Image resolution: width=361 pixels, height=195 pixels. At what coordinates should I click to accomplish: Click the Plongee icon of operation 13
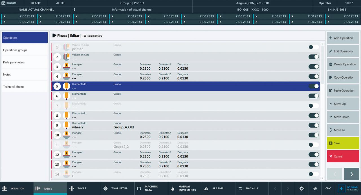click(66, 165)
